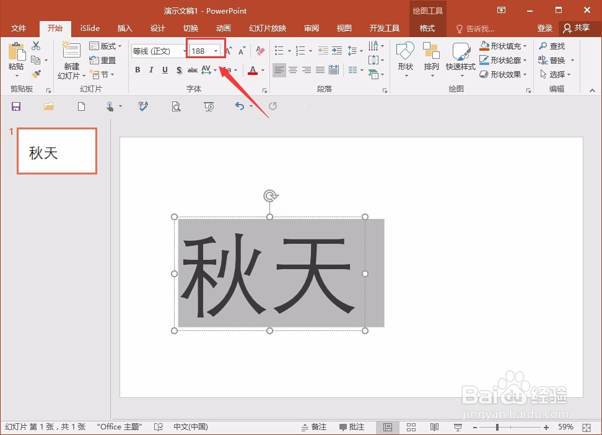Viewport: 602px width, 435px height.
Task: Click the 形状填充 (Shape Fill) icon
Action: 485,46
